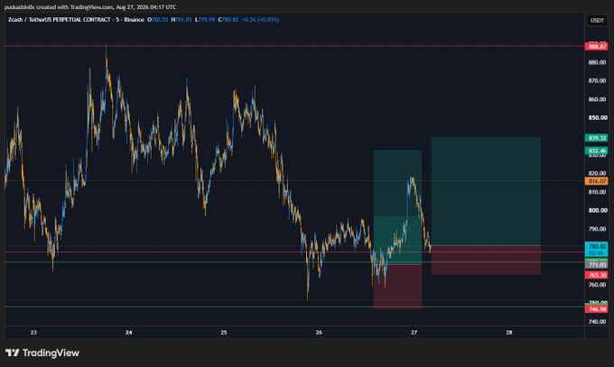Select the red 765.30 stop label
This screenshot has height=367, width=614.
click(x=596, y=275)
